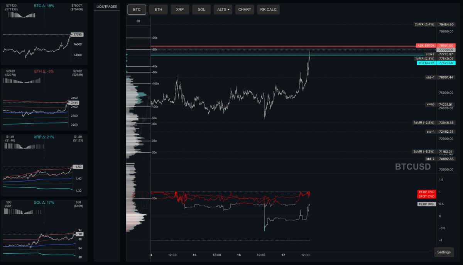Click the +20x leverage level marker
The width and height of the screenshot is (463, 265).
tap(155, 38)
